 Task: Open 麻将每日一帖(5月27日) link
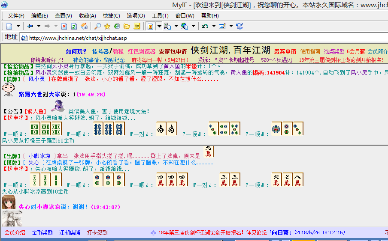pyautogui.click(x=160, y=60)
